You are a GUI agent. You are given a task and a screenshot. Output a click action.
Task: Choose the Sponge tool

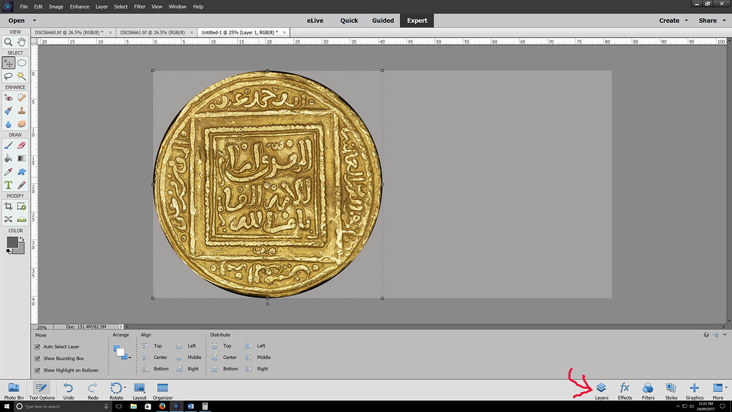21,124
